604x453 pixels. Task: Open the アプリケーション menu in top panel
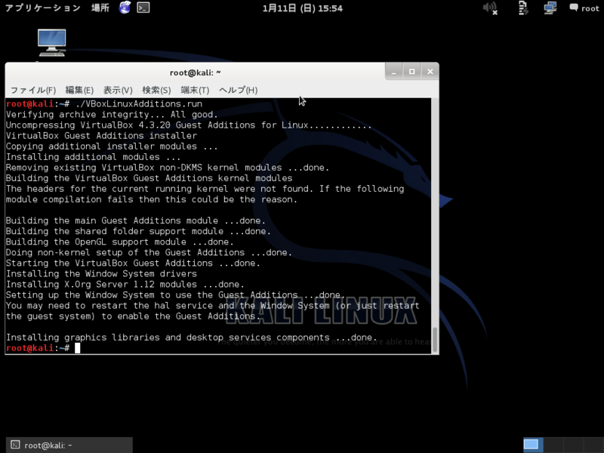coord(43,8)
